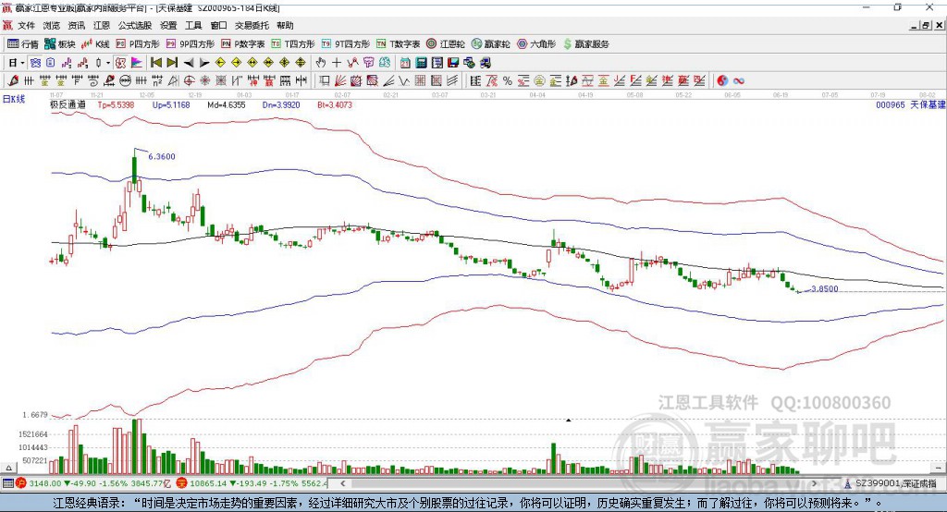Click the percent sign tool icon
This screenshot has height=512, width=947.
tap(508, 81)
